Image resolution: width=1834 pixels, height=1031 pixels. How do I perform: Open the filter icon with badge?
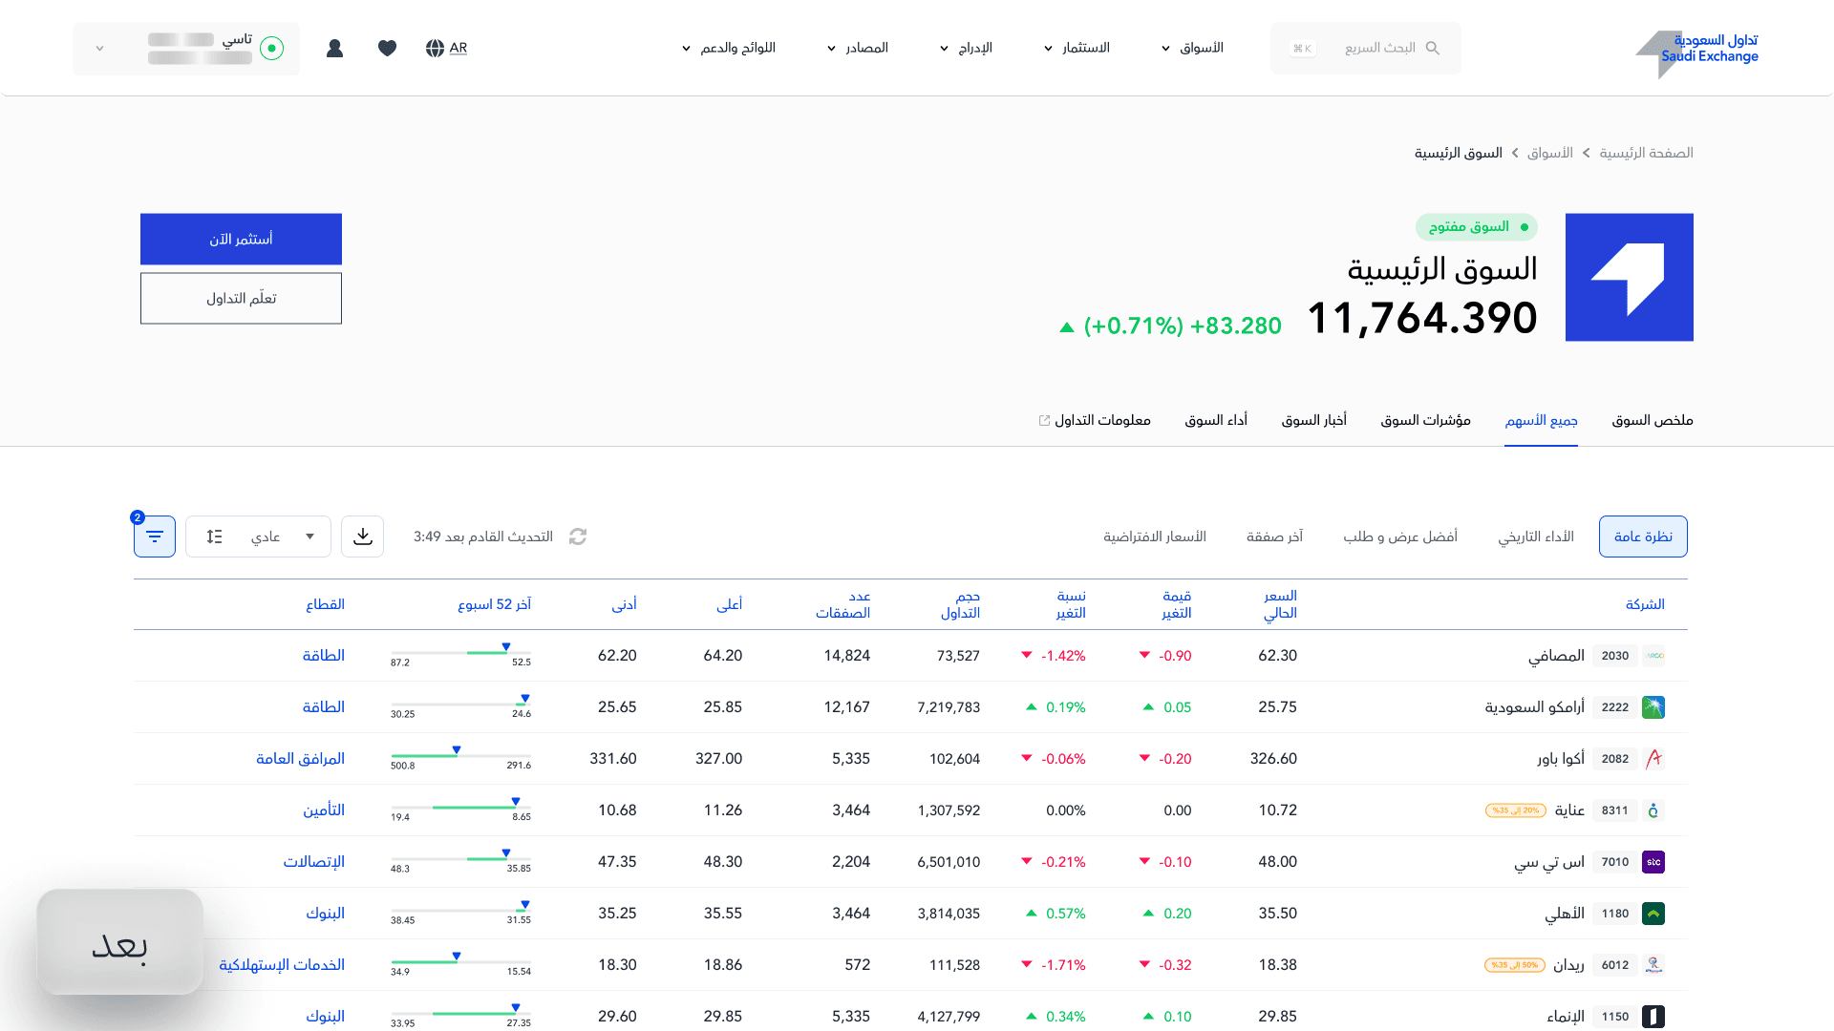(155, 537)
